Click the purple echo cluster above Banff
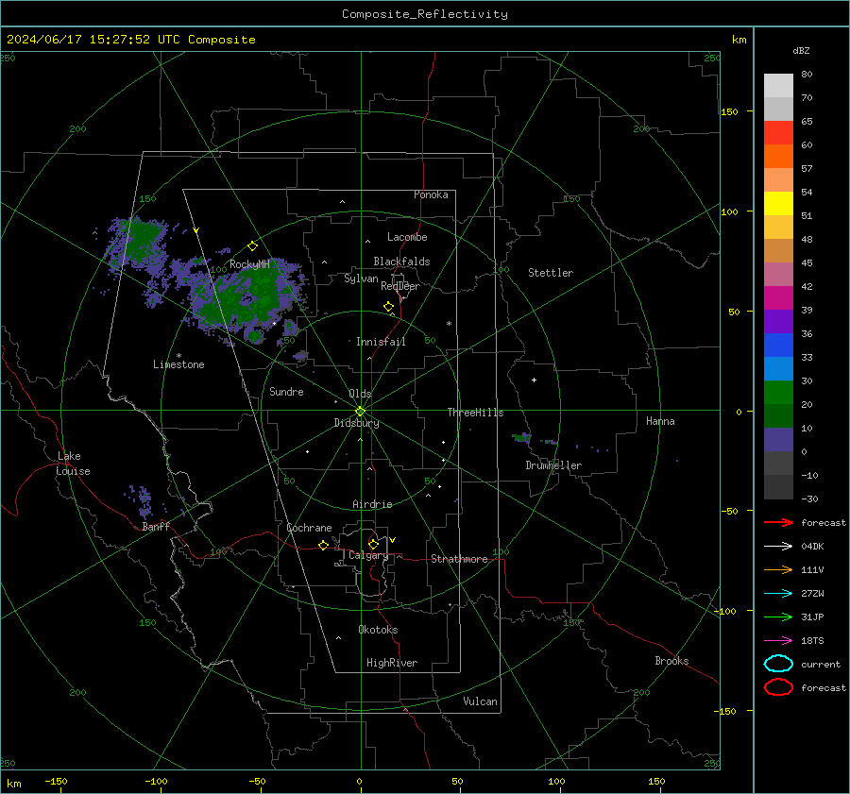This screenshot has width=850, height=794. coord(142,500)
